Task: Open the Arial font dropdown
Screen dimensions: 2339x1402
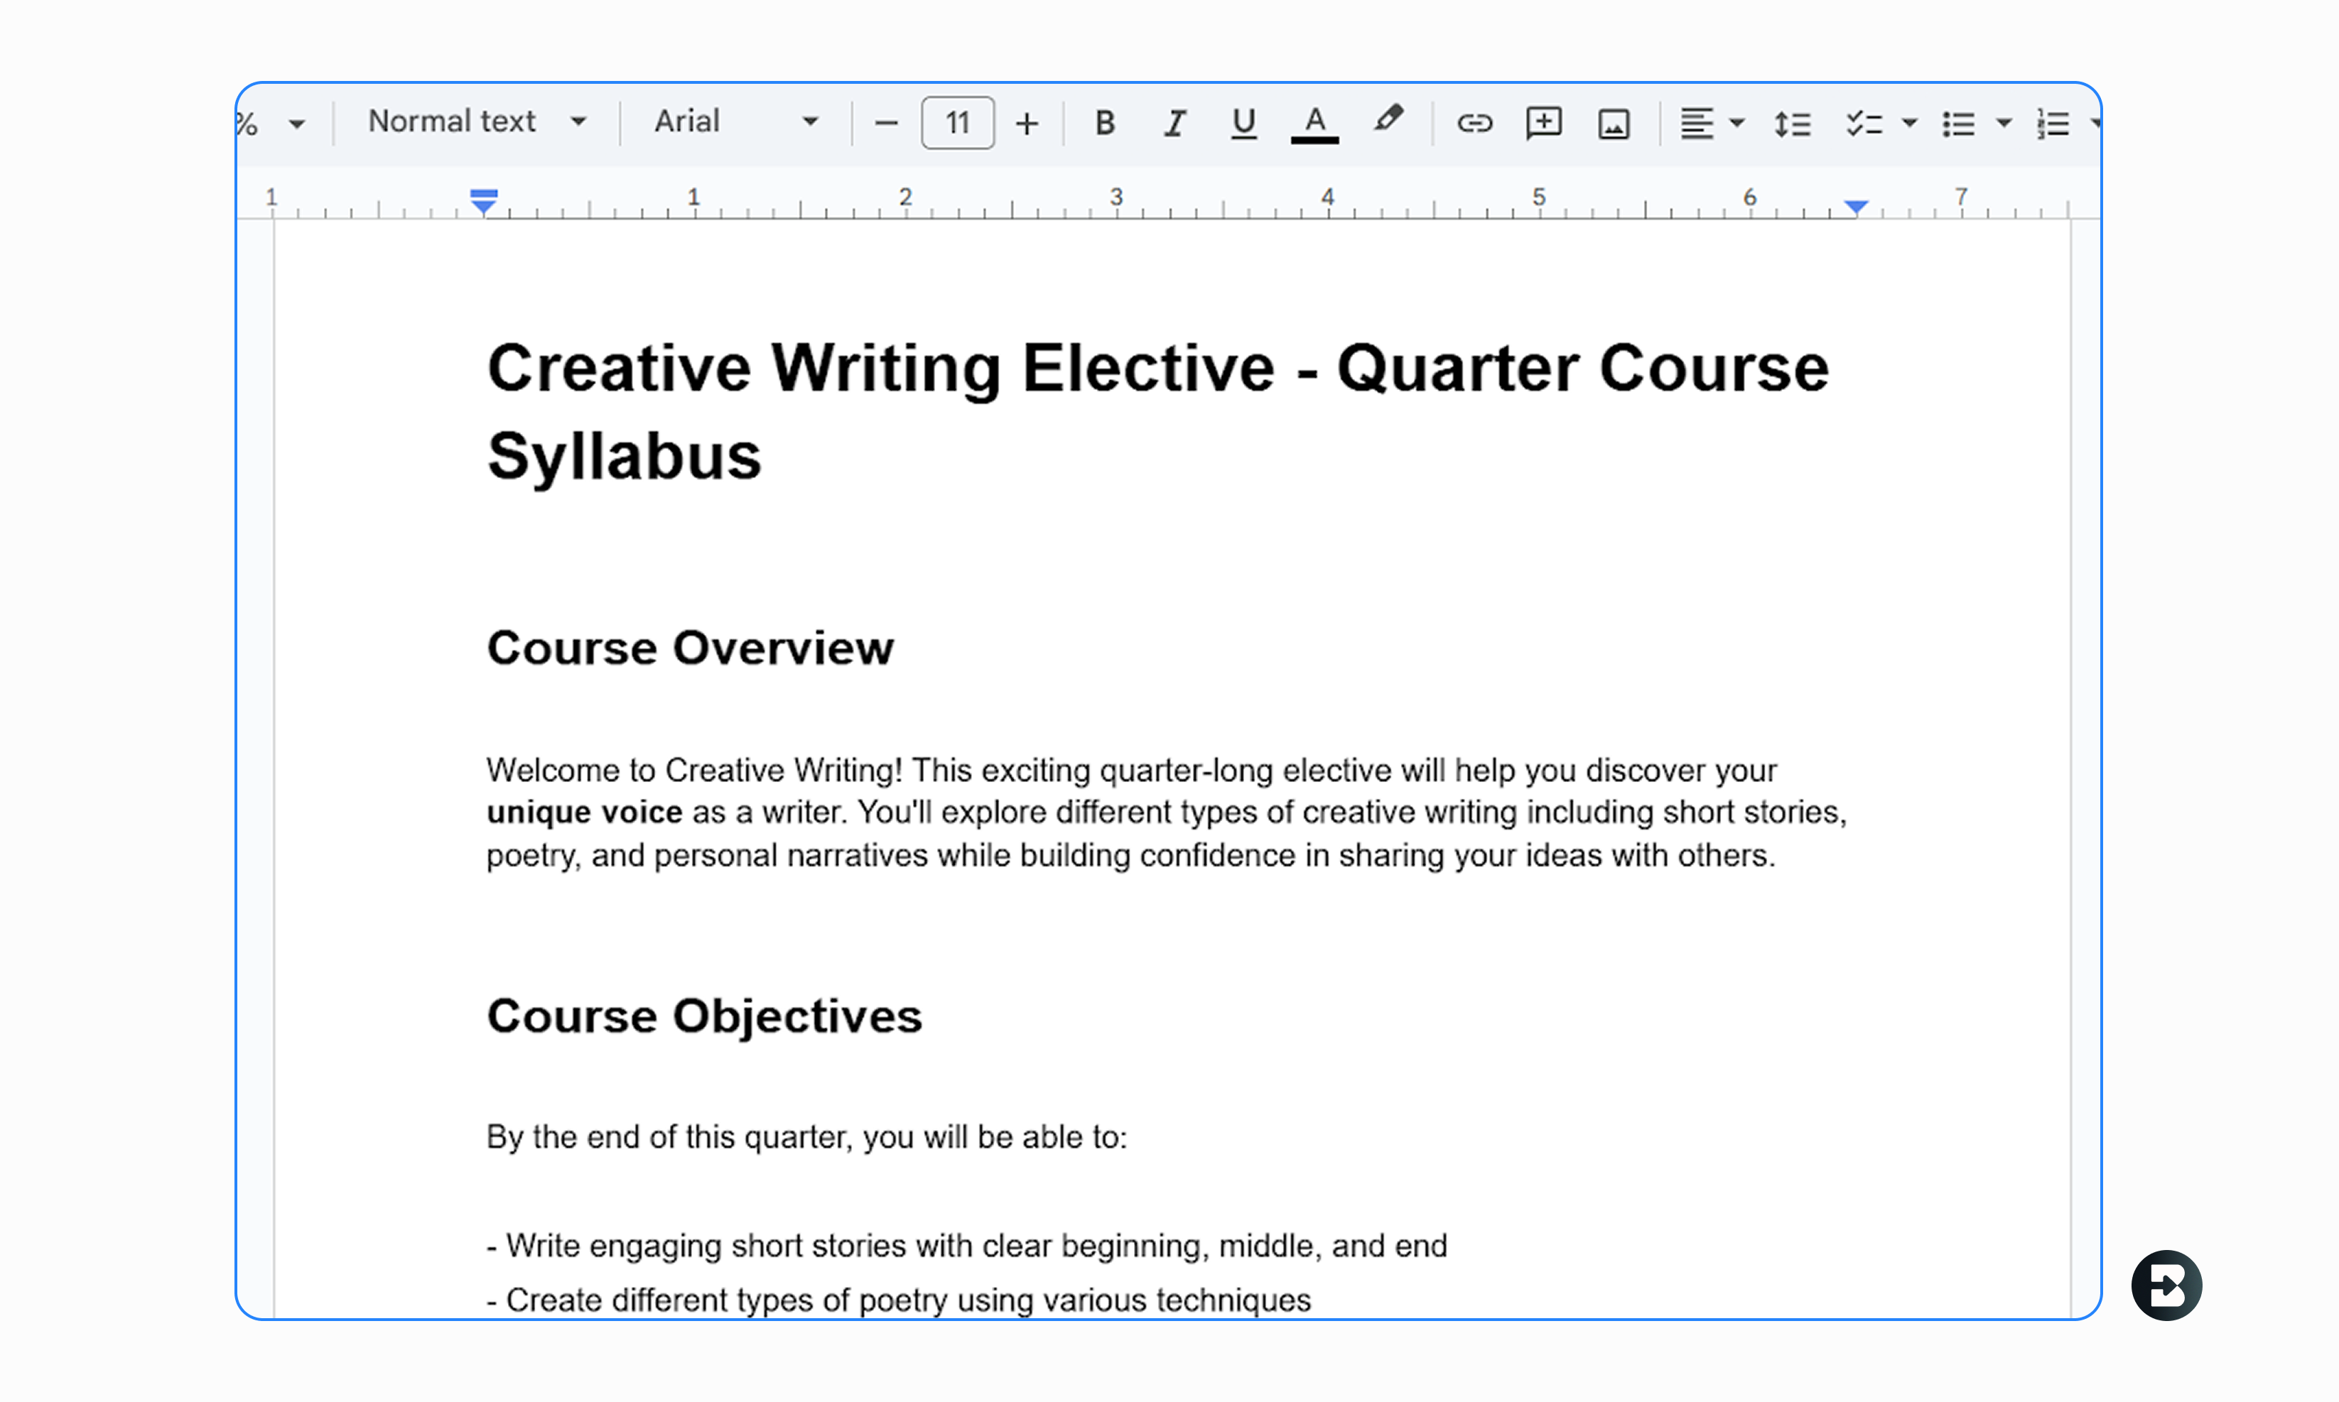Action: pyautogui.click(x=734, y=122)
